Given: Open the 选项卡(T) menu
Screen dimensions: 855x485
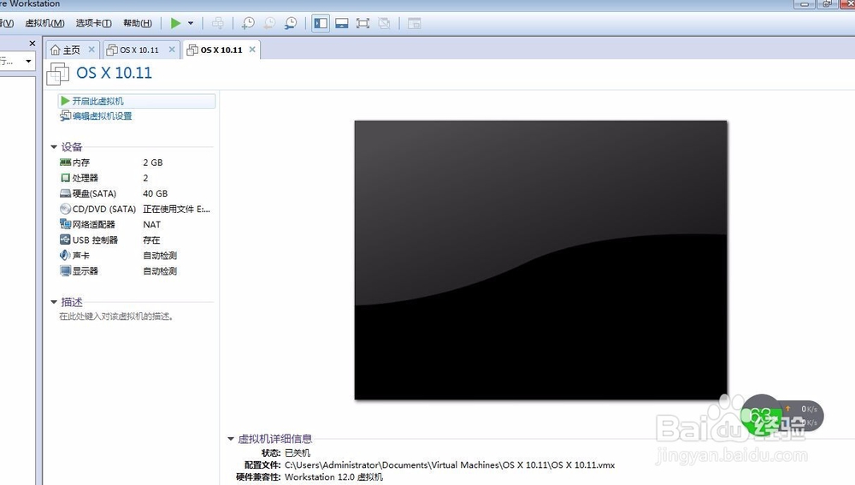Looking at the screenshot, I should [x=94, y=23].
